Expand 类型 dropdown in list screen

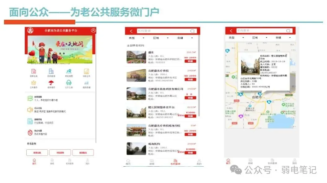click(x=136, y=38)
